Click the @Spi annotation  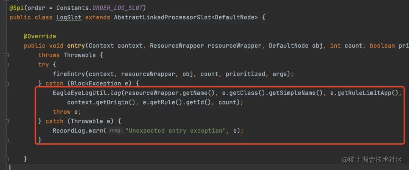17,8
